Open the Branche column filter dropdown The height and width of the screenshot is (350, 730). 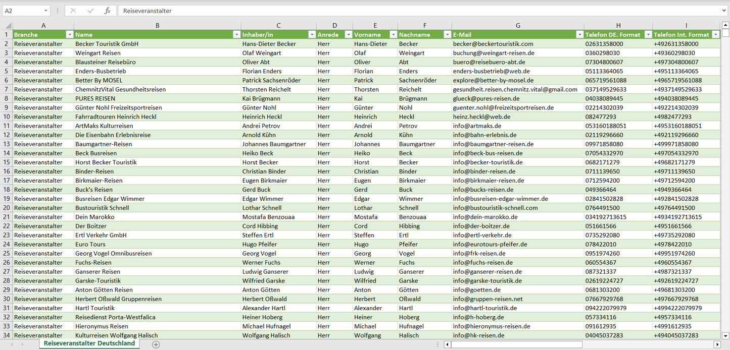click(69, 35)
